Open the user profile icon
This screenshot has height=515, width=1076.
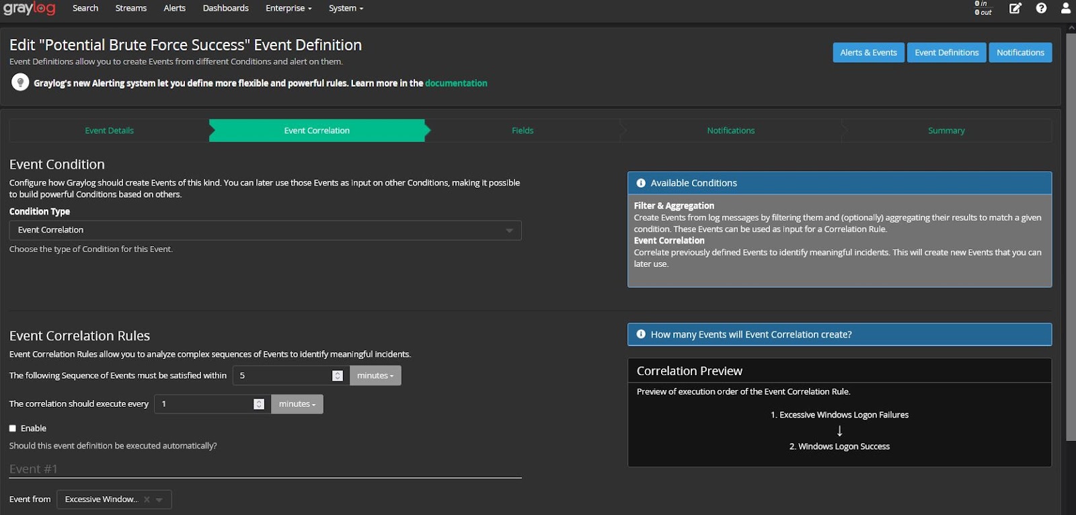[1066, 8]
